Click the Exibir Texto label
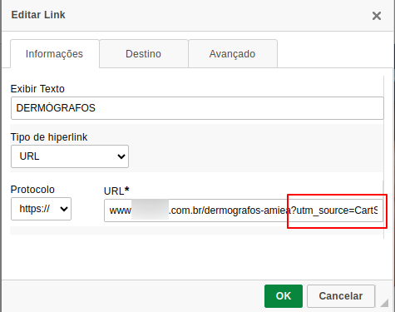 37,89
